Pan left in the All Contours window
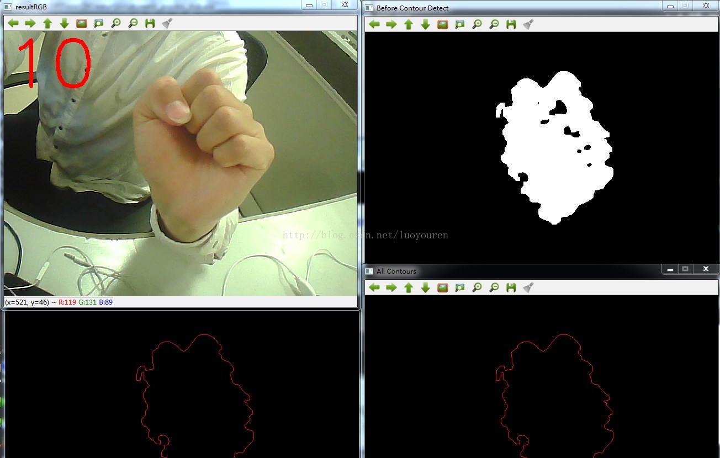720x458 pixels. [374, 287]
